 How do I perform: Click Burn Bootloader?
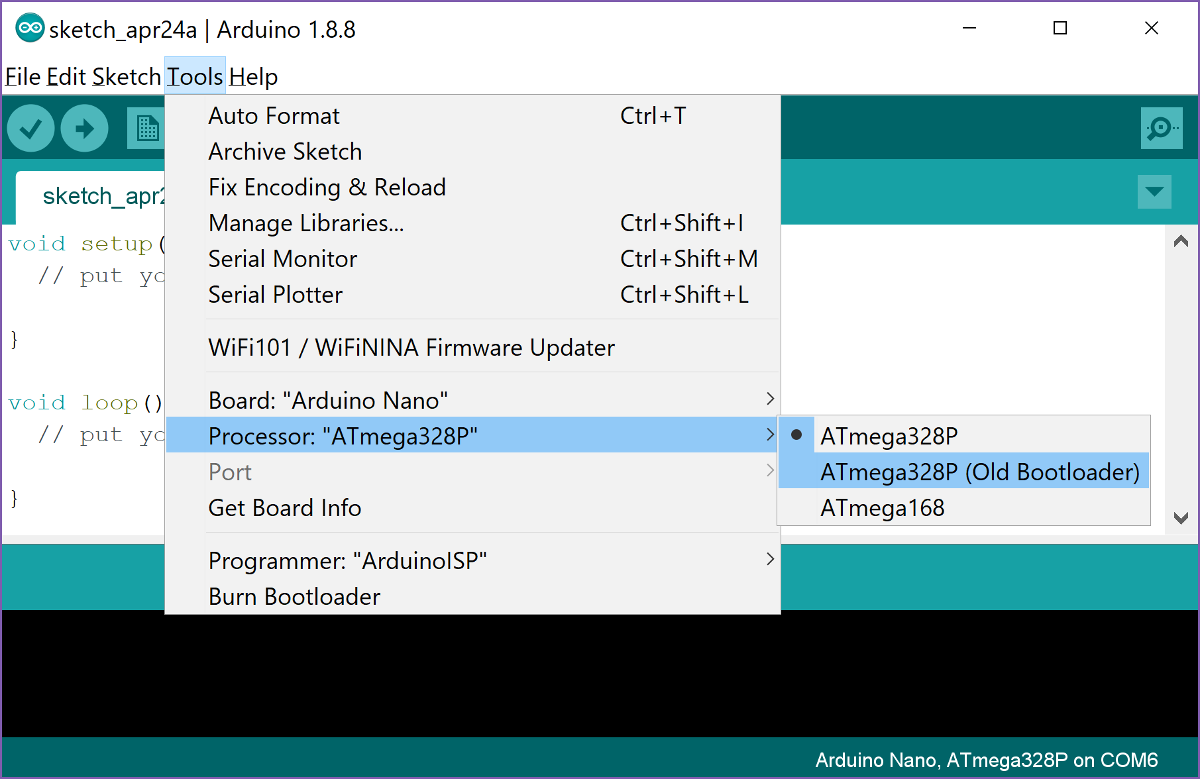[472, 596]
